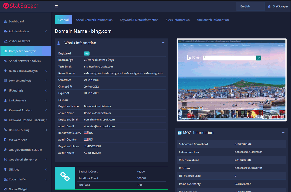The height and width of the screenshot is (192, 291).
Task: Expand the Domain Analysis submenu arrow
Action: click(46, 81)
